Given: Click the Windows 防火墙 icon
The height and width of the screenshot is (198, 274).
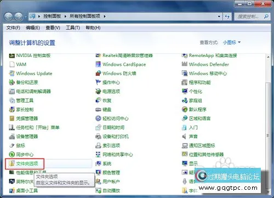Looking at the screenshot, I should [x=98, y=73].
